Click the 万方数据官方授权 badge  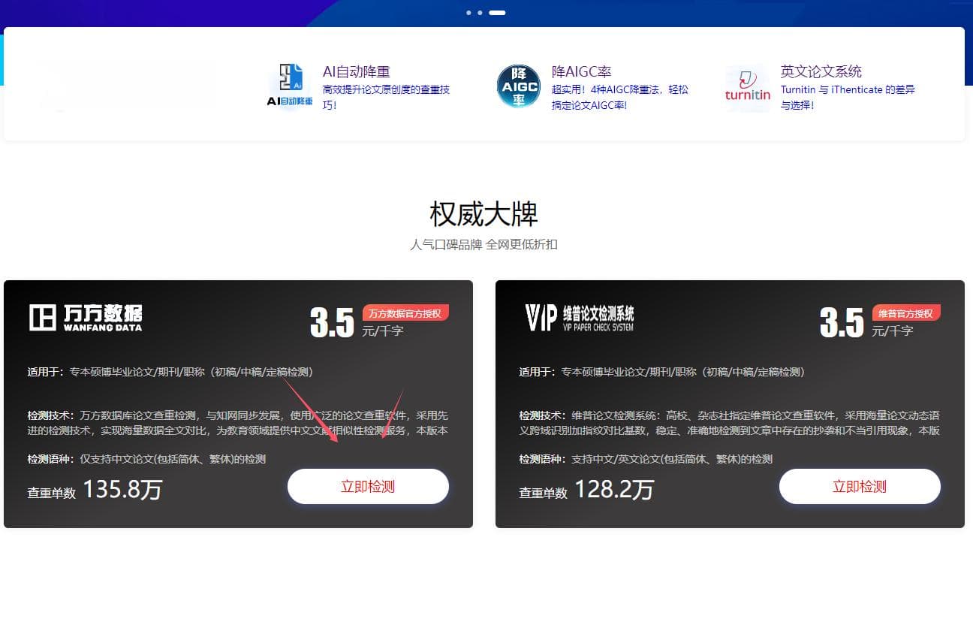(406, 313)
